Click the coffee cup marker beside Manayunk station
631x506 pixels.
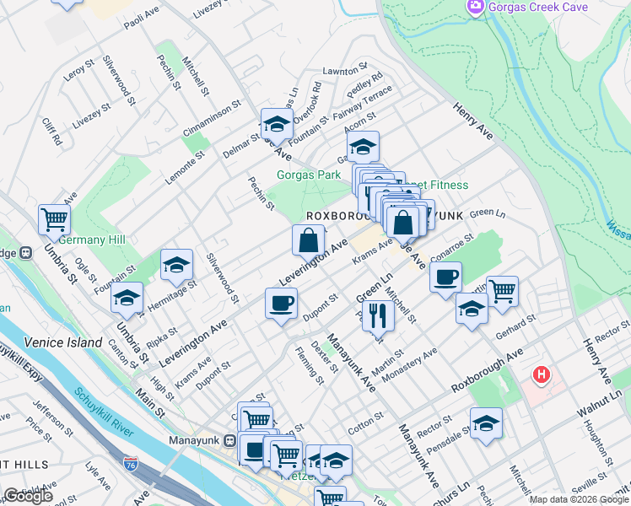(254, 451)
